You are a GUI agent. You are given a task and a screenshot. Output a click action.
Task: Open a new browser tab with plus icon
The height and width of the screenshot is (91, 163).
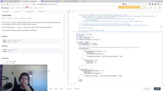pyautogui.click(x=83, y=1)
